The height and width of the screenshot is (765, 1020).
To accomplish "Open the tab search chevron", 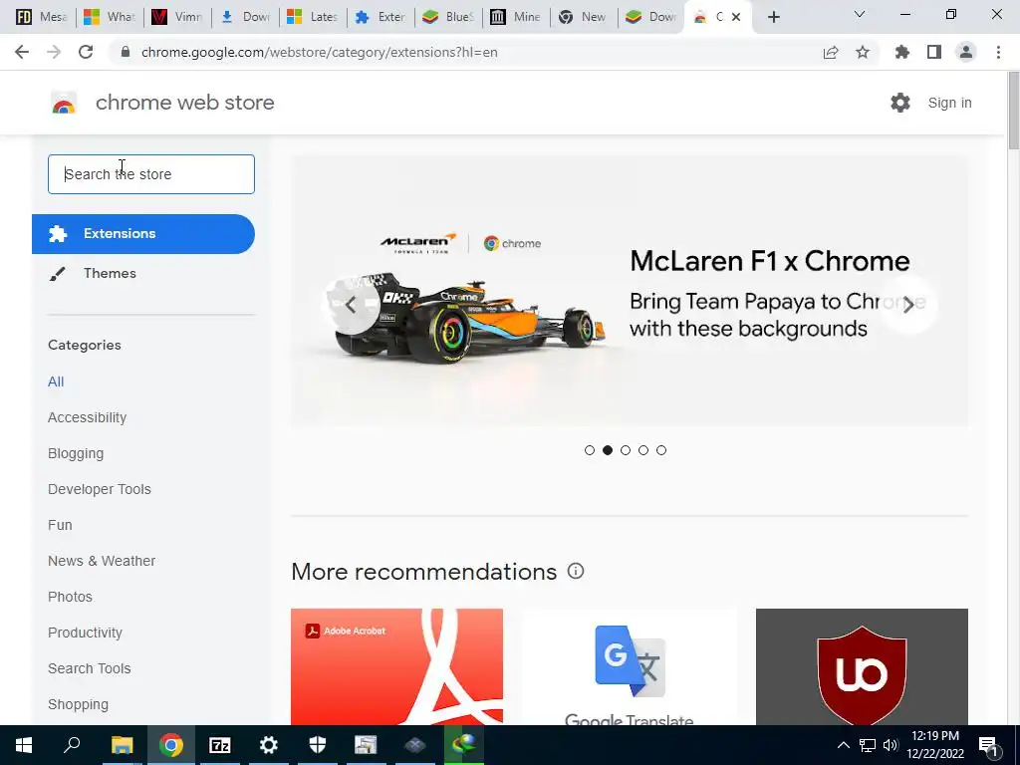I will coord(860,14).
